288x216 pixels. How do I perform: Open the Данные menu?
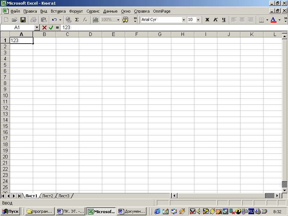(x=110, y=11)
